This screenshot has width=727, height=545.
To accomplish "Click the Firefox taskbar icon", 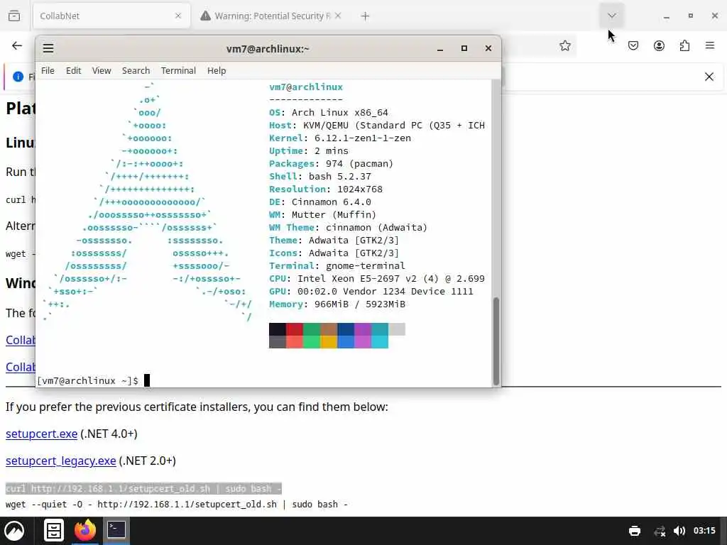I will (x=85, y=531).
